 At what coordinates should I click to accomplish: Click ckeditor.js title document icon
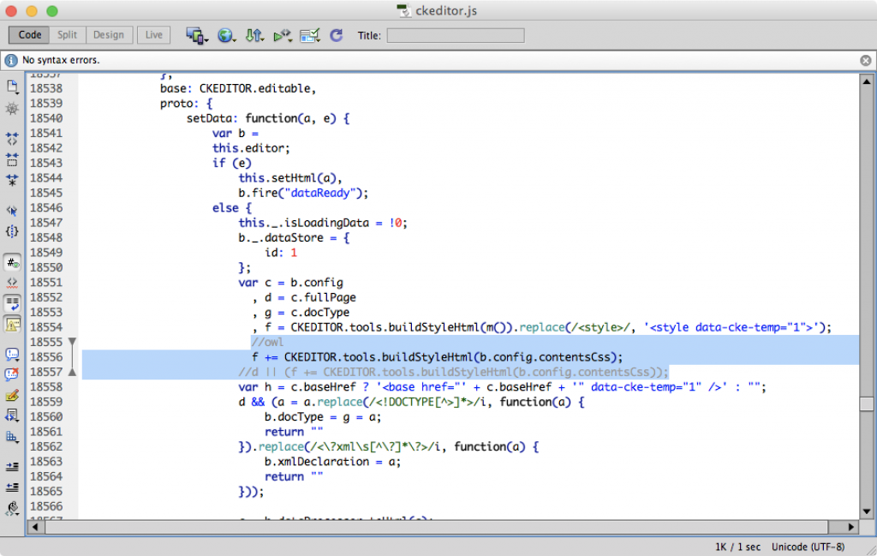(x=403, y=10)
